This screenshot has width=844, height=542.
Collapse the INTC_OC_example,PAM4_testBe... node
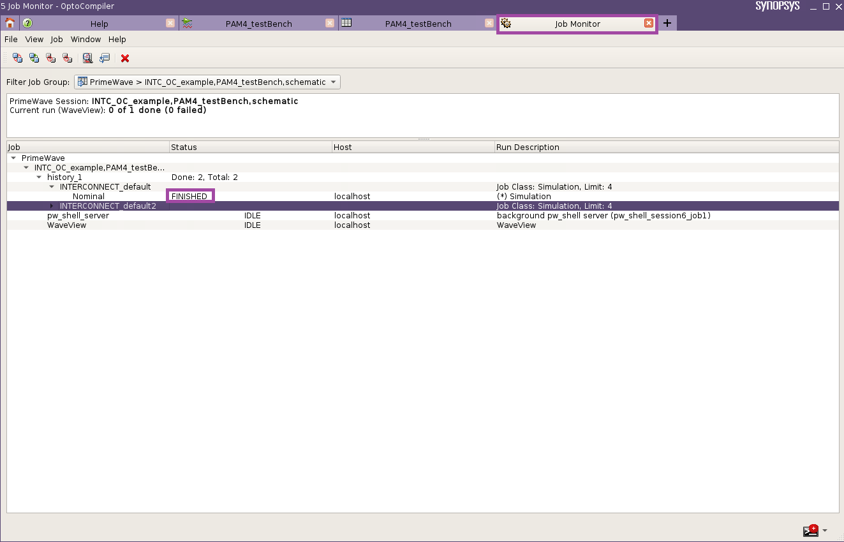point(26,167)
